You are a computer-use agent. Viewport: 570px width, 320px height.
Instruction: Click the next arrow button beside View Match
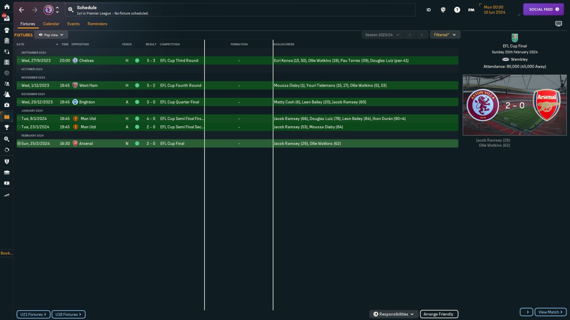click(x=526, y=312)
